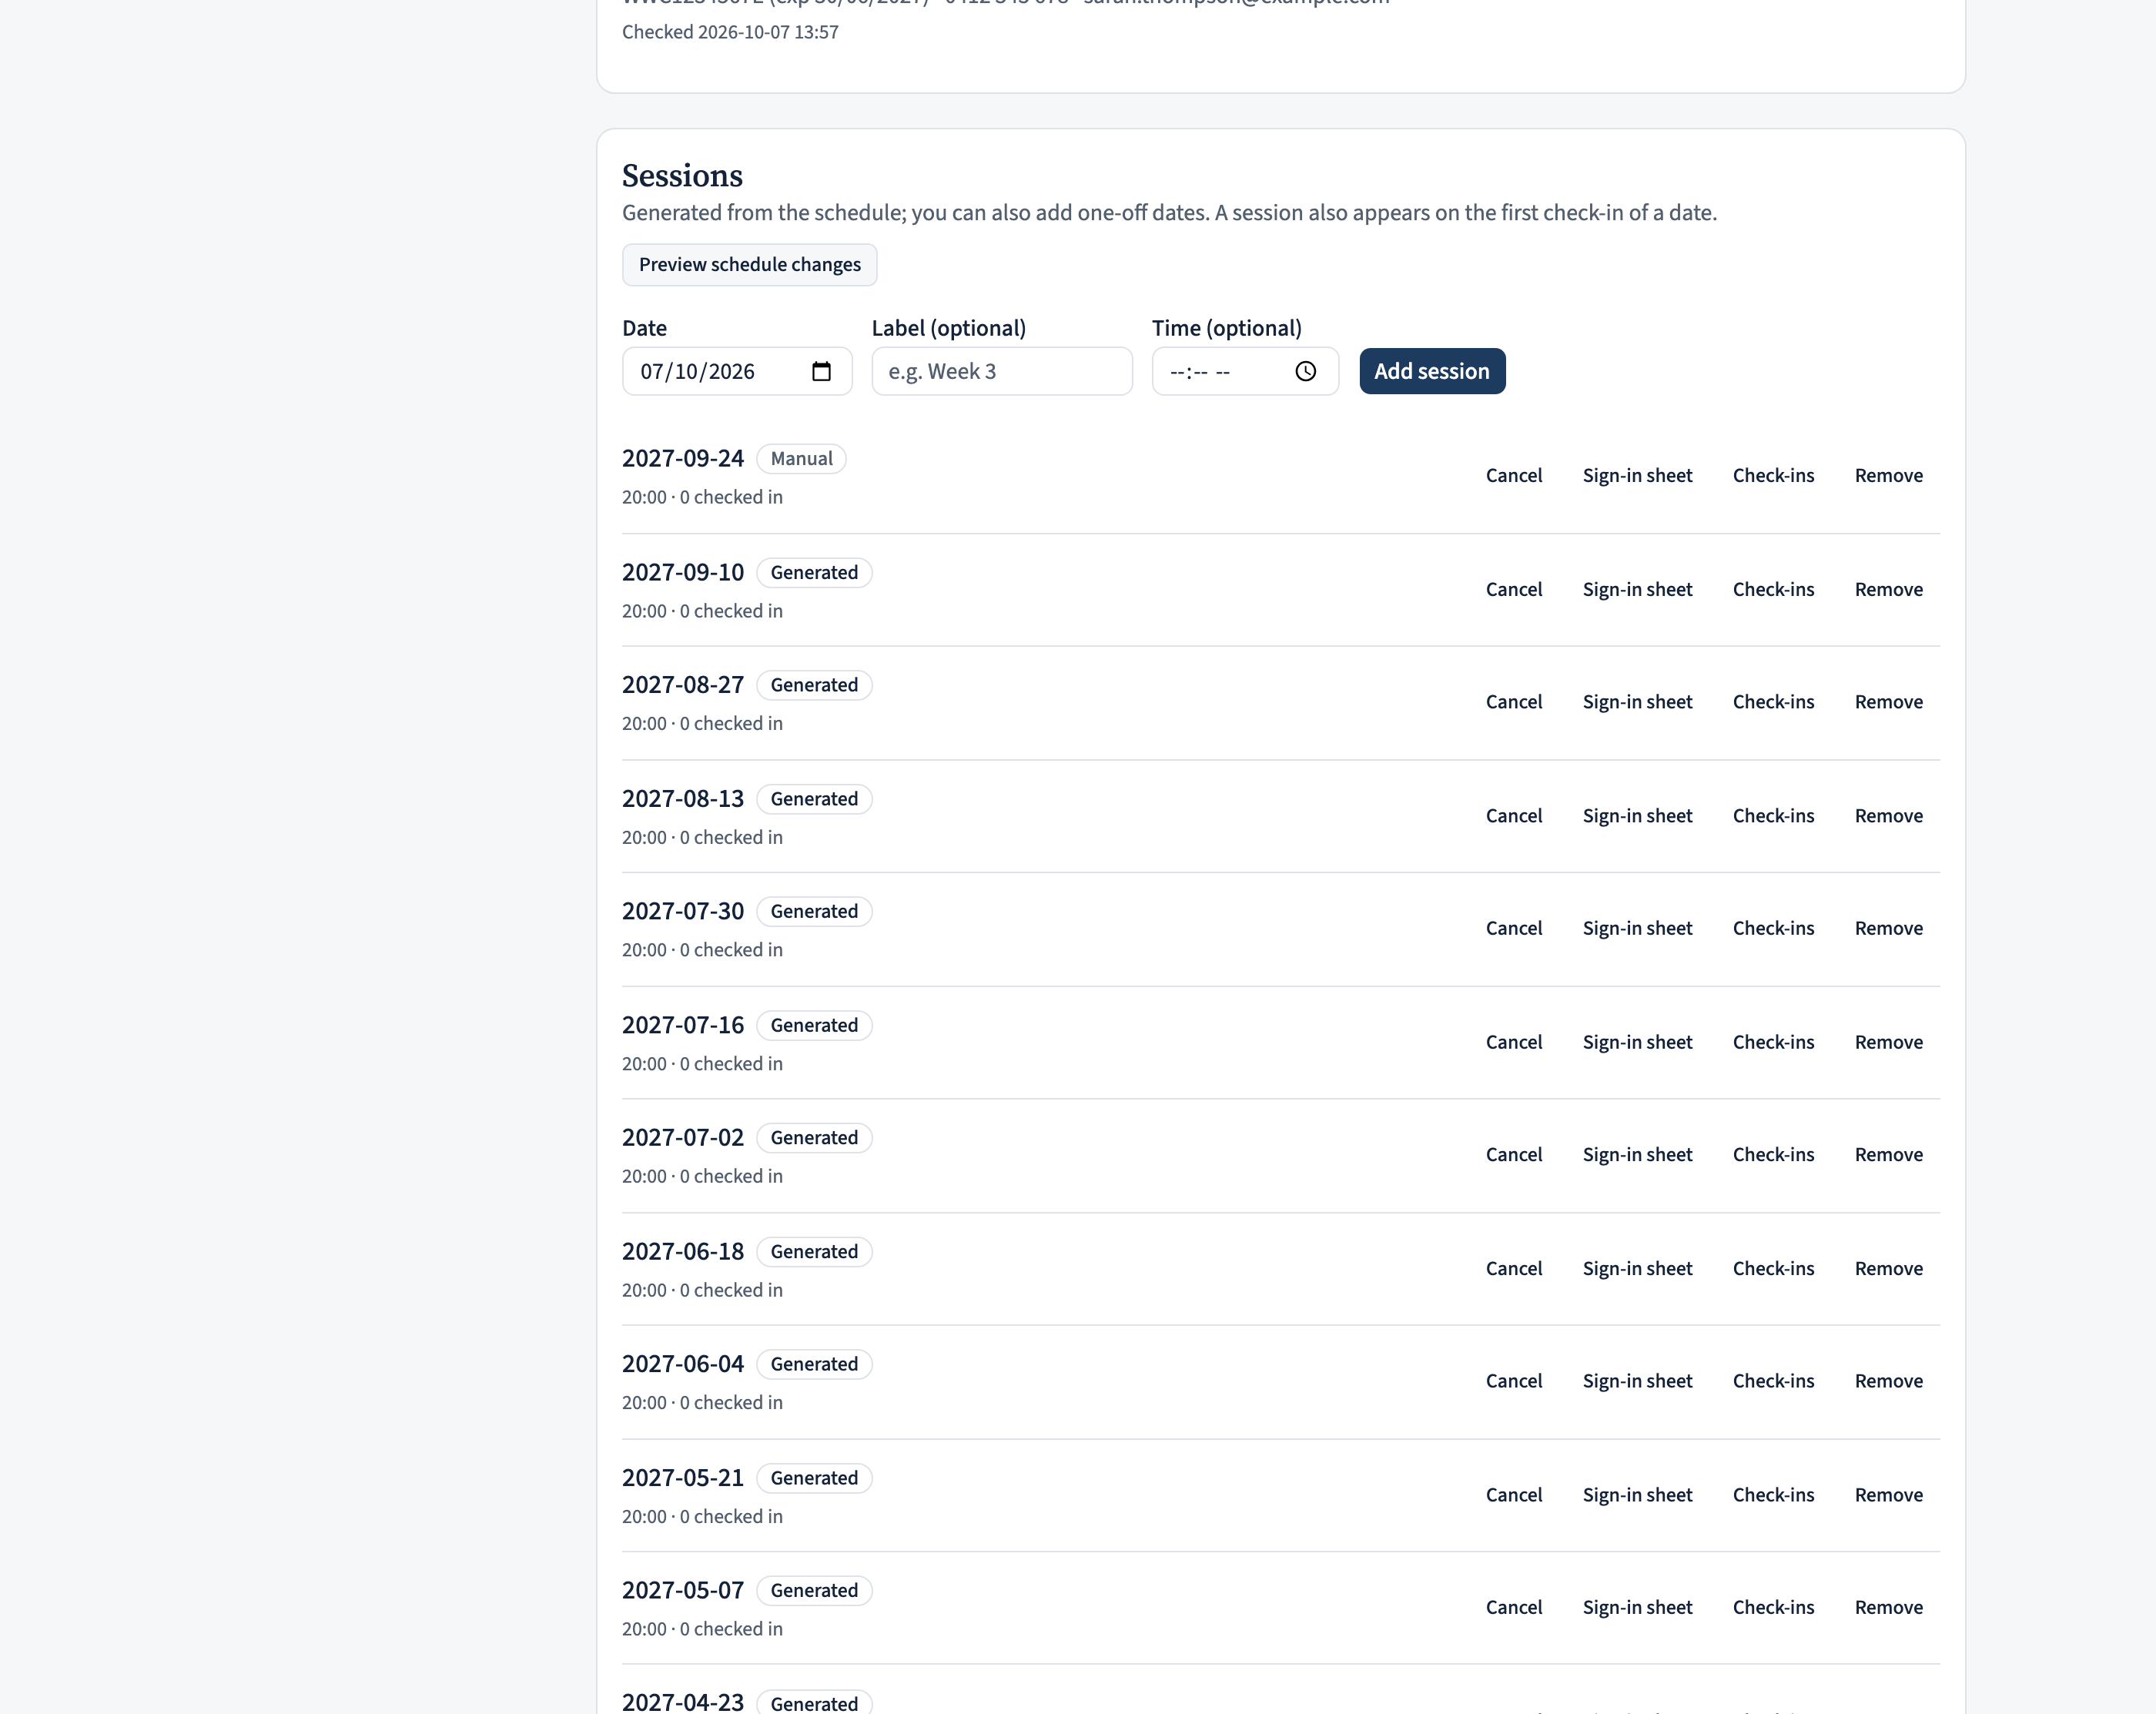Click the Time optional input field

(1245, 371)
